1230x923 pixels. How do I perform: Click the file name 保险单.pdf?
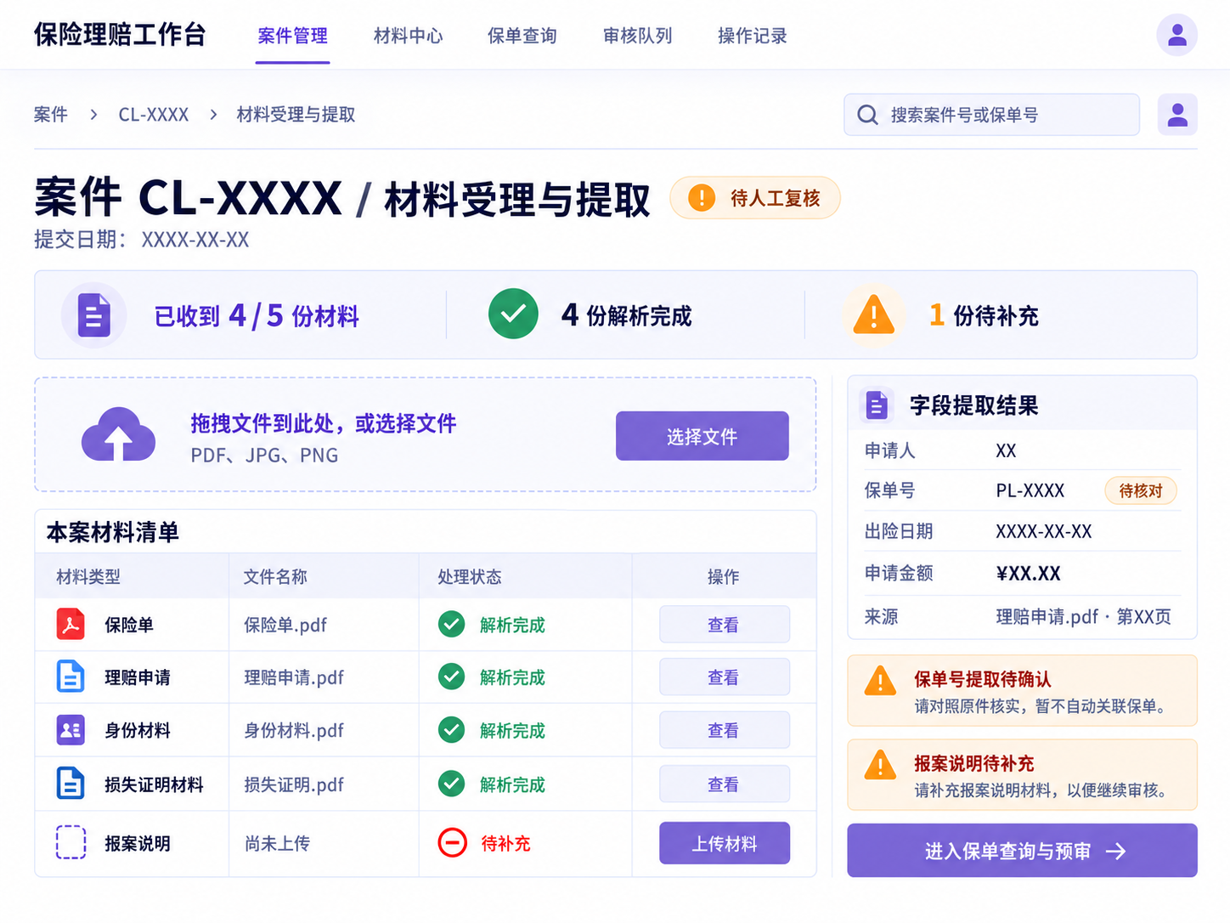[285, 625]
